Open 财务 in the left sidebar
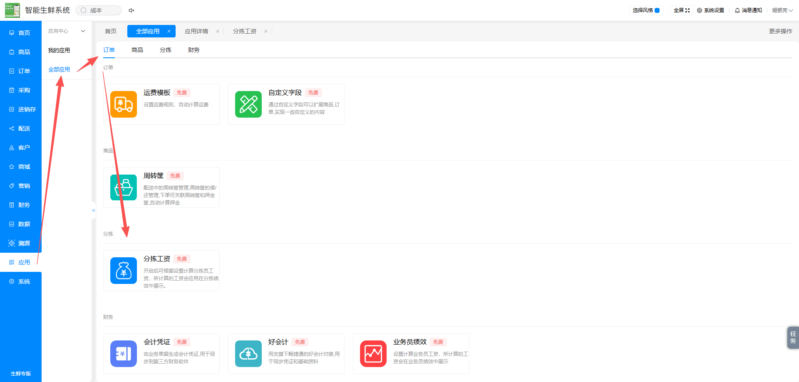Screen dimensions: 799x382 (21, 205)
